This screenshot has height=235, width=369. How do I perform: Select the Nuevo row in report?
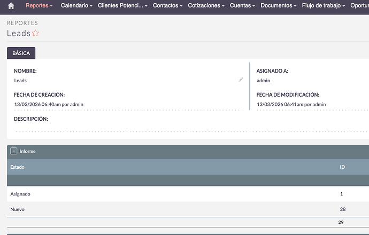pos(18,209)
